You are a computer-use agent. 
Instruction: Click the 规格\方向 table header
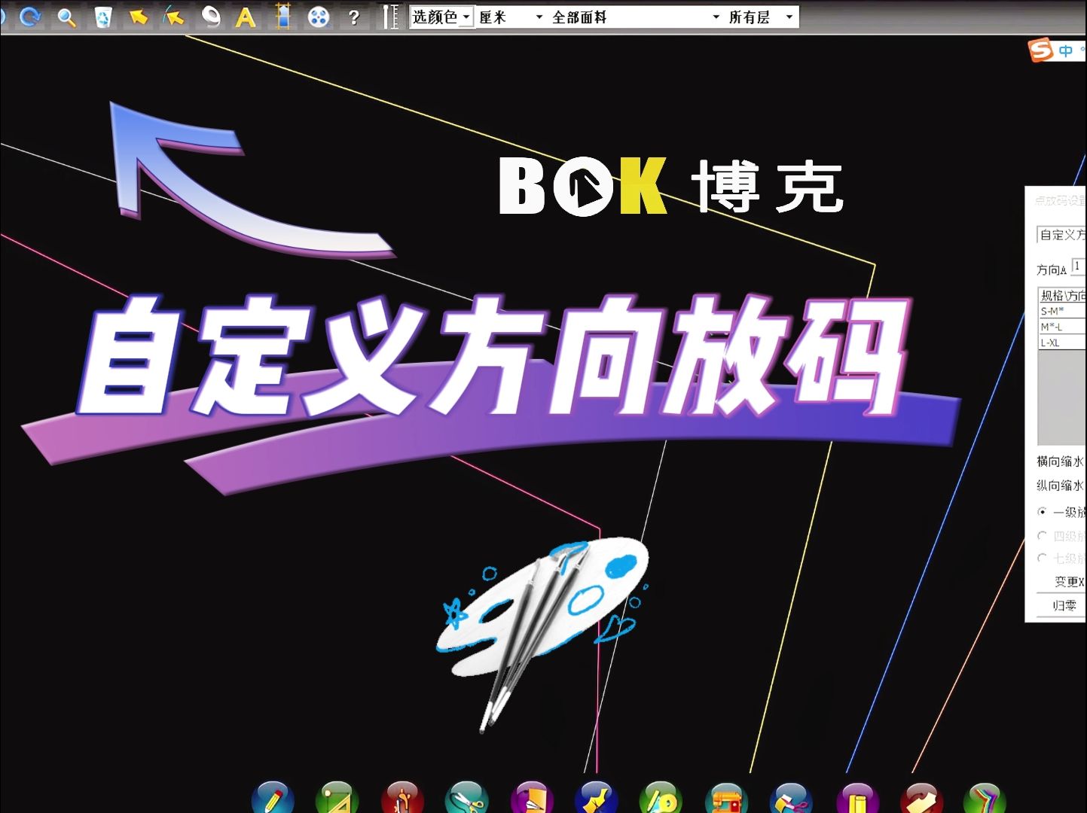(x=1062, y=295)
